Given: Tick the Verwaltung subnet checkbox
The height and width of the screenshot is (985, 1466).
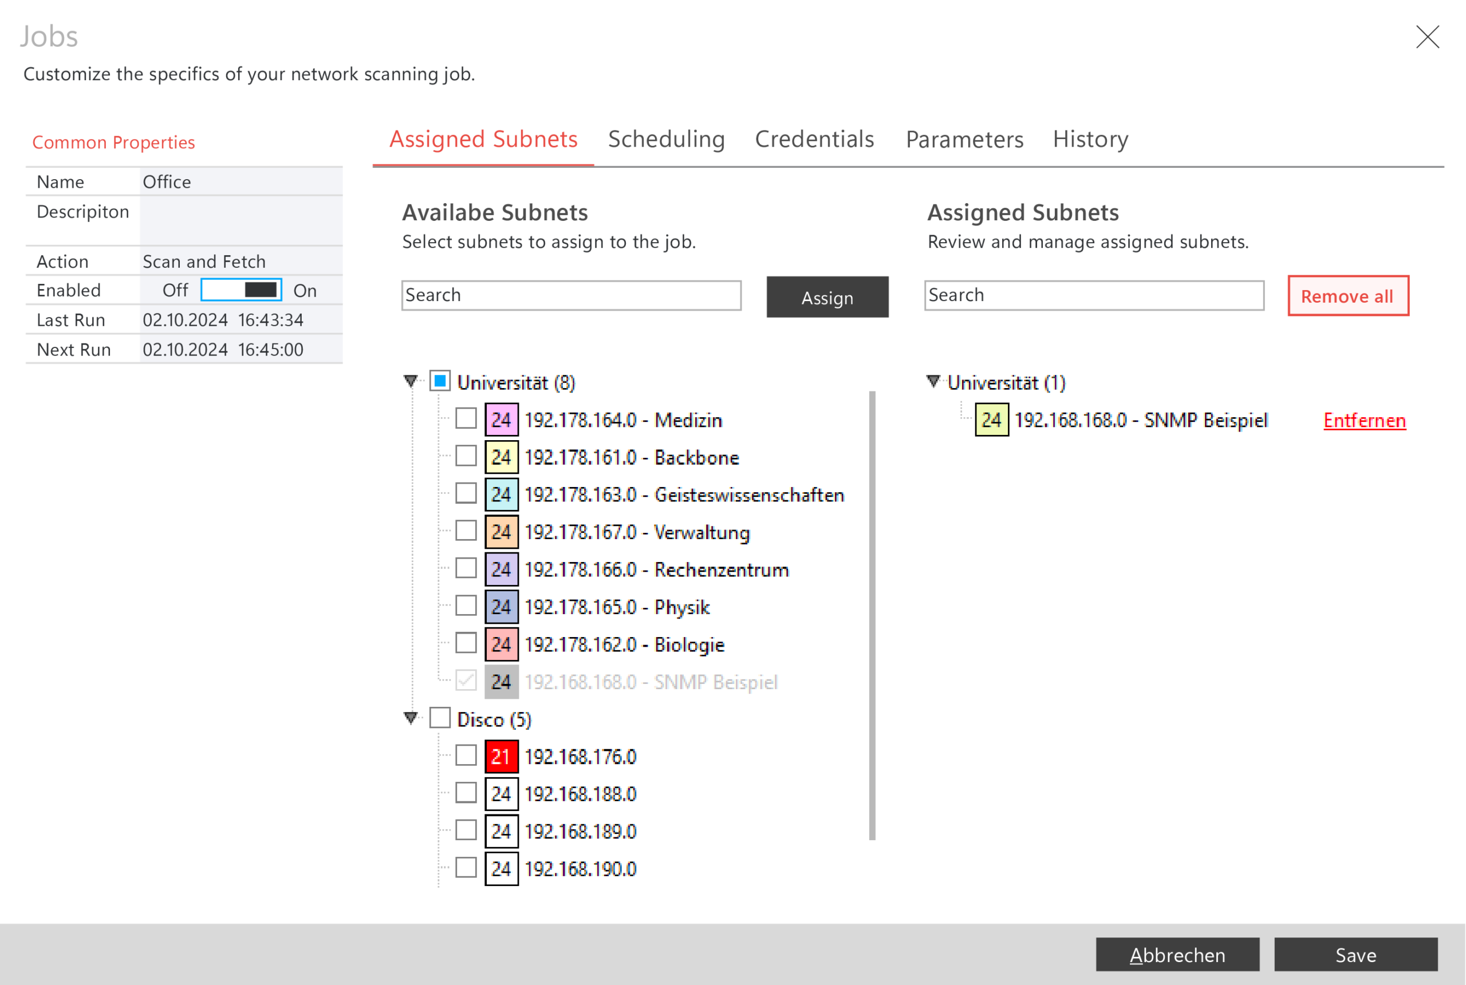Looking at the screenshot, I should coord(466,530).
